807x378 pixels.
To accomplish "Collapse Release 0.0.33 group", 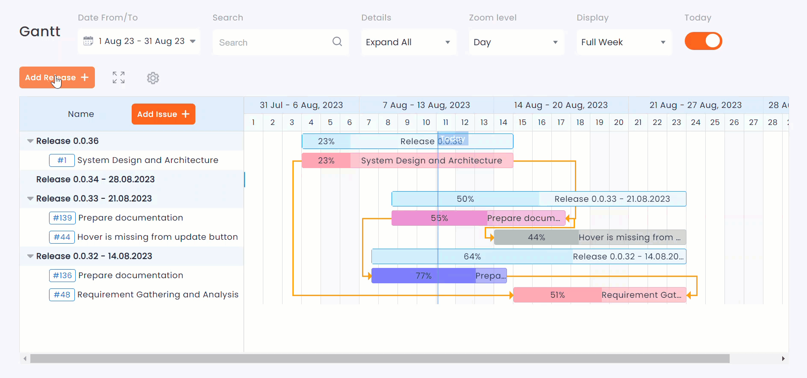I will (30, 199).
